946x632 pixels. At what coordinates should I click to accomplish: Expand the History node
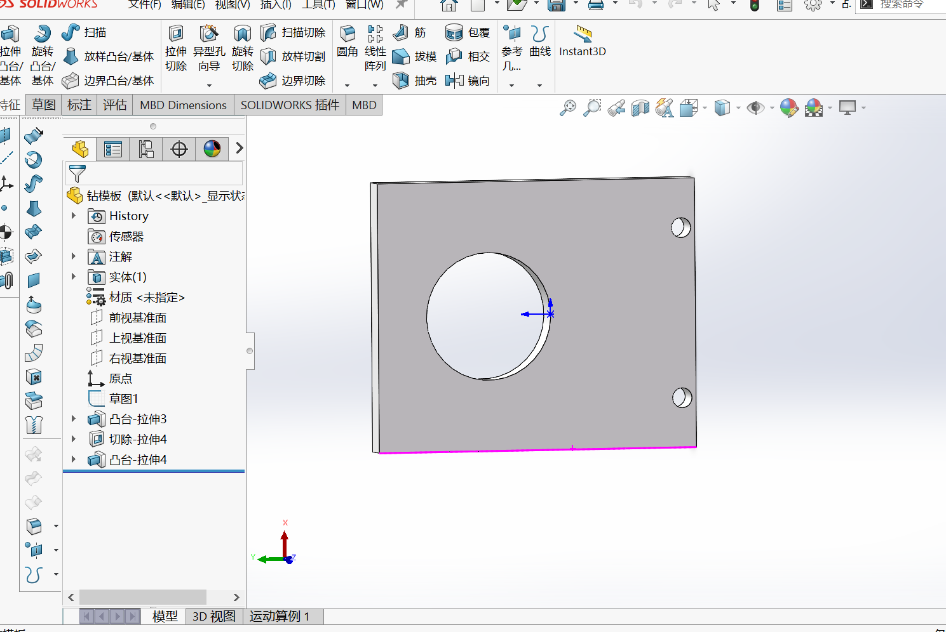pos(74,216)
